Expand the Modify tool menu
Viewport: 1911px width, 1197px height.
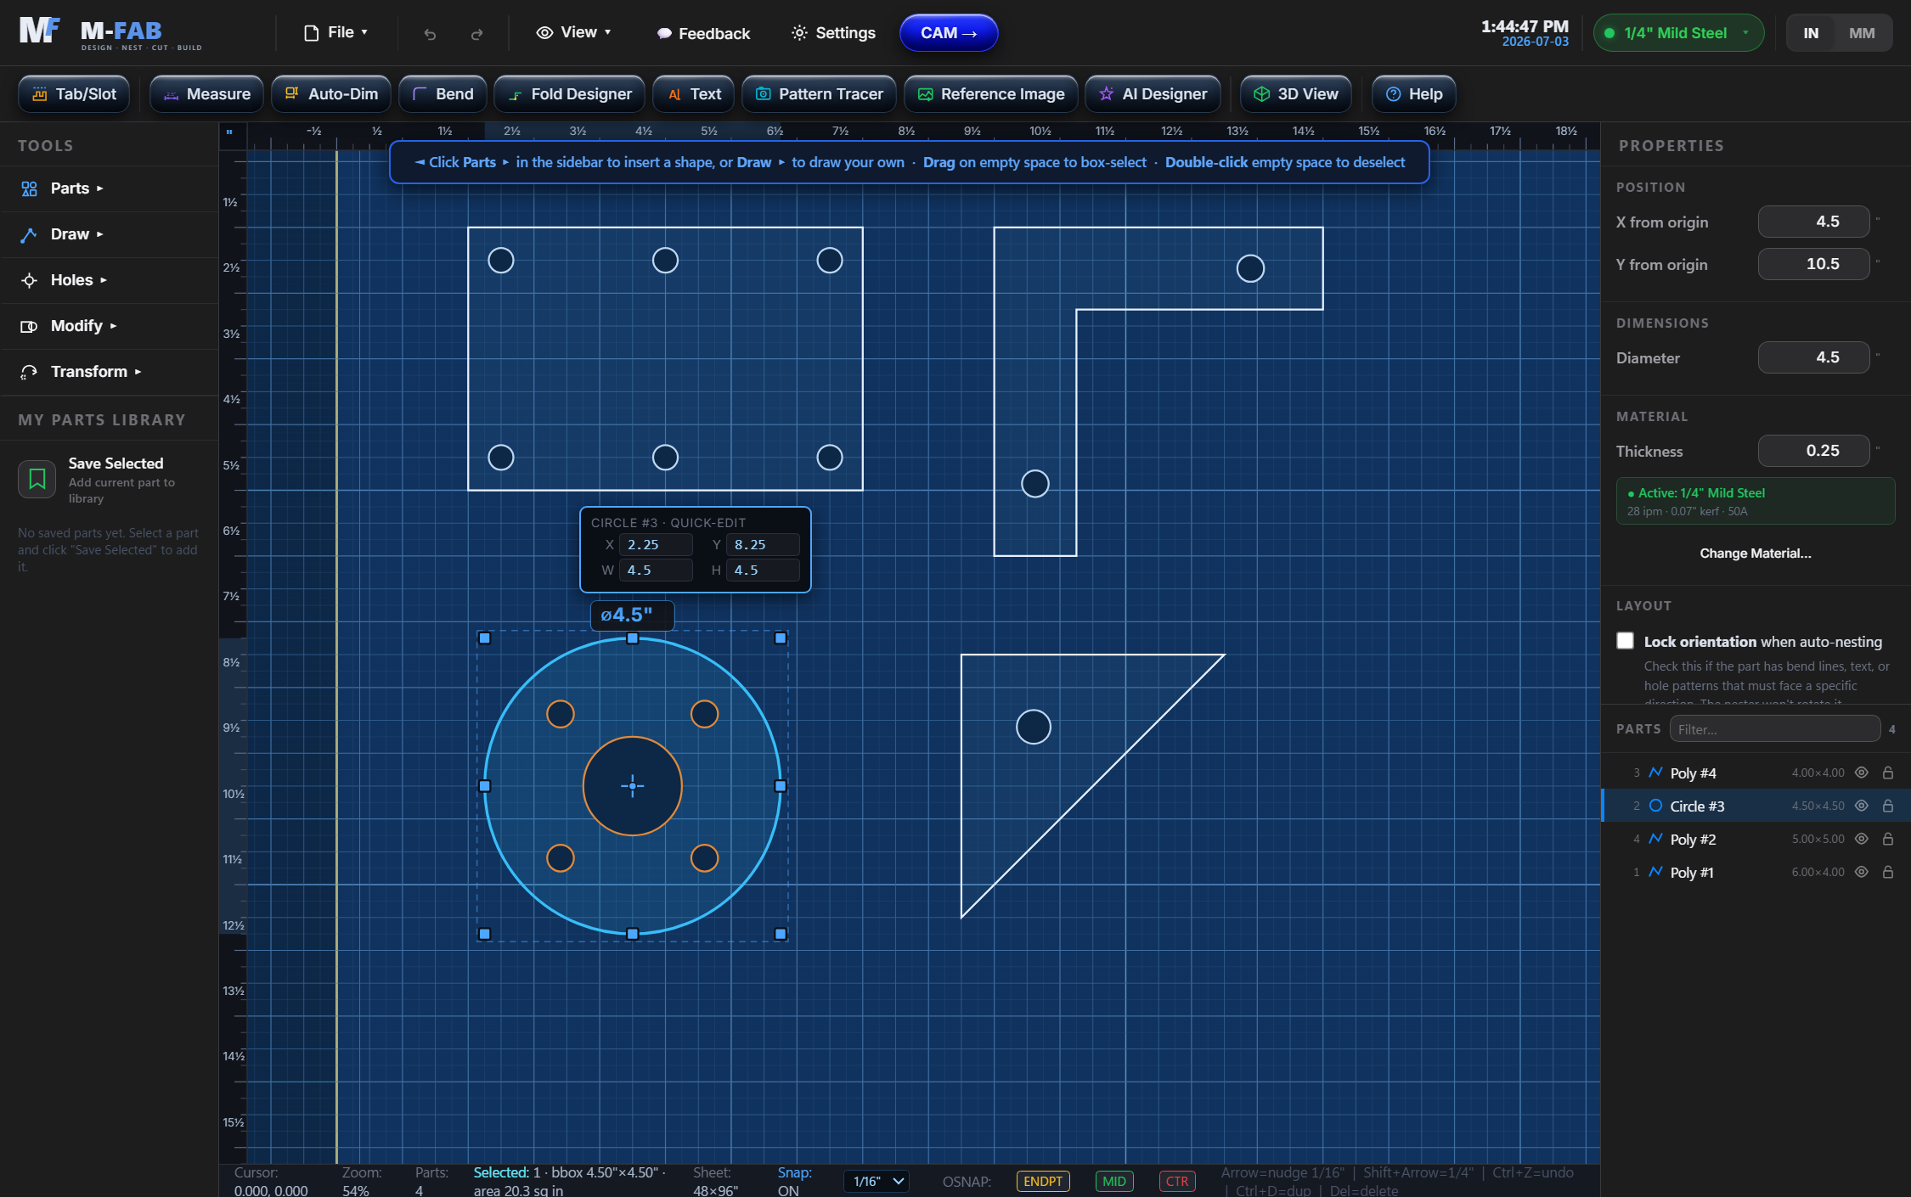(109, 326)
